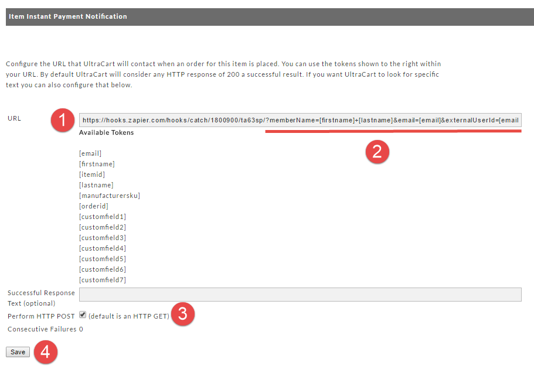Select the [firstname] token text
The image size is (534, 366).
97,164
